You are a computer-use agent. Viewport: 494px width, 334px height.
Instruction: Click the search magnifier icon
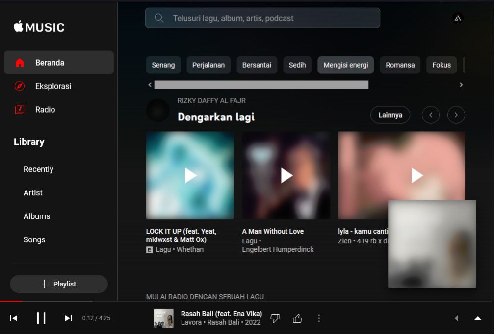pyautogui.click(x=159, y=18)
